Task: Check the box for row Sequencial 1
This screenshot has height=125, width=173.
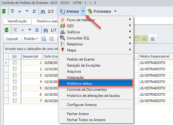Action: coord(15,63)
